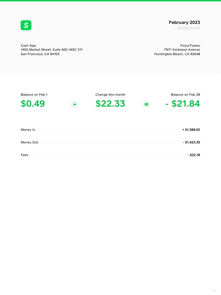
Task: Click the green Cash App dollar logo
Action: [26, 25]
